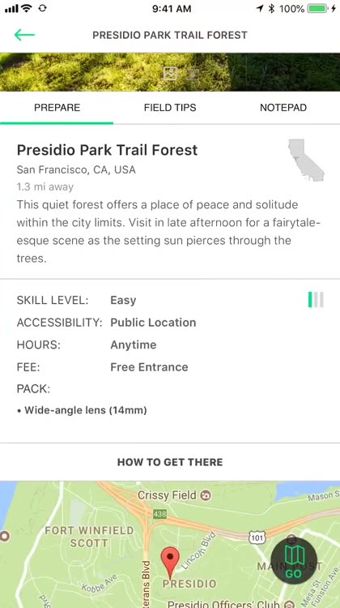Select the second photo gallery thumbnail icon
This screenshot has height=608, width=340.
(x=193, y=74)
